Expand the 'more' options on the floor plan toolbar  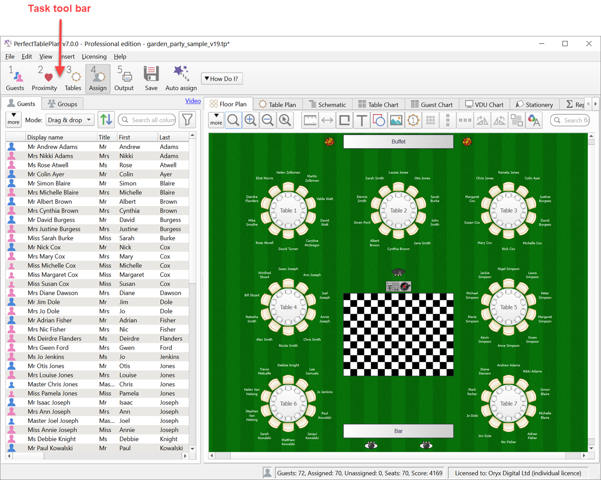coord(216,120)
